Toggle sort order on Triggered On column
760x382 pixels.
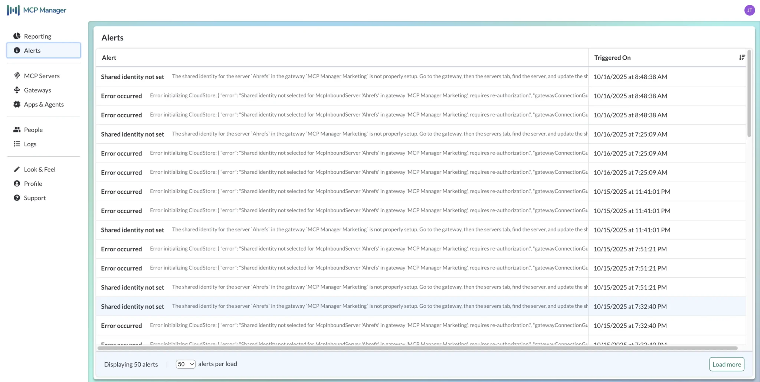pyautogui.click(x=741, y=58)
